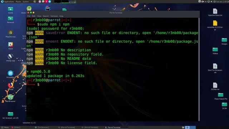Click the 'sudo npm i npm' command text

pos(54,24)
